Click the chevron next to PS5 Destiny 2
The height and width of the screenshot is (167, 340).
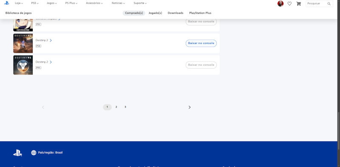[51, 62]
